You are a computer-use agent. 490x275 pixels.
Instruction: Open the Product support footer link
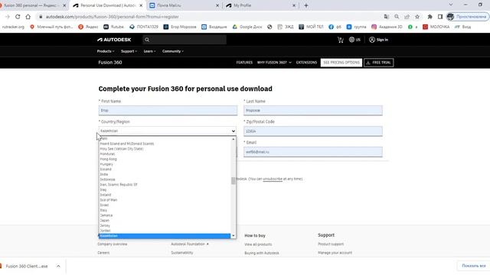tap(331, 244)
